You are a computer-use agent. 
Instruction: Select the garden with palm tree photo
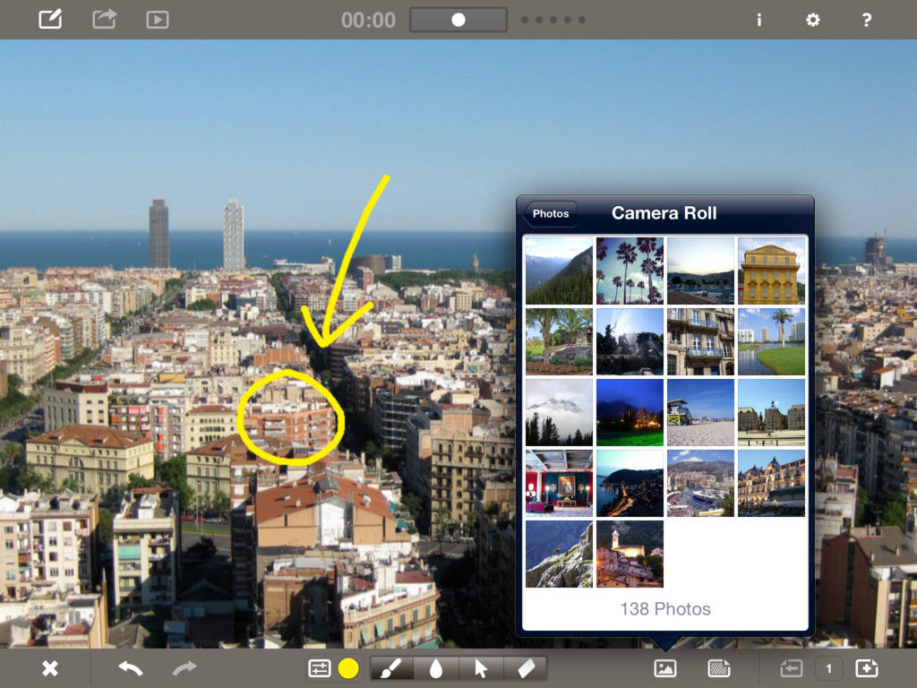(559, 341)
